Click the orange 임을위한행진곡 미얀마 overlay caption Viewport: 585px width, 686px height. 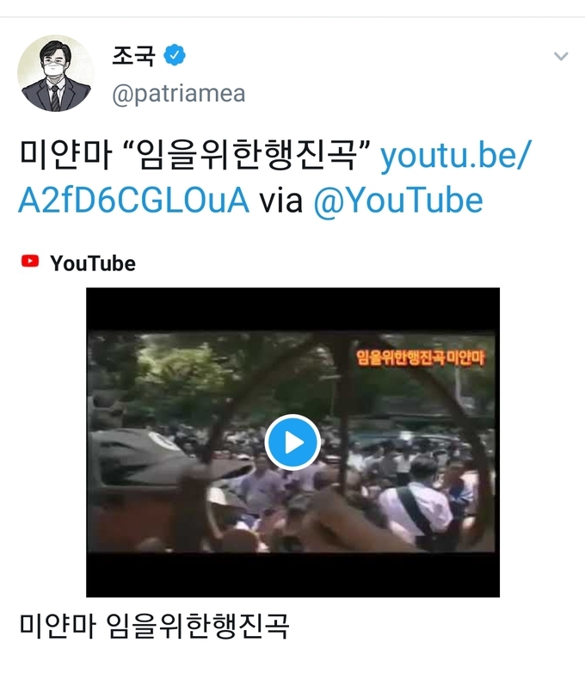click(x=420, y=358)
